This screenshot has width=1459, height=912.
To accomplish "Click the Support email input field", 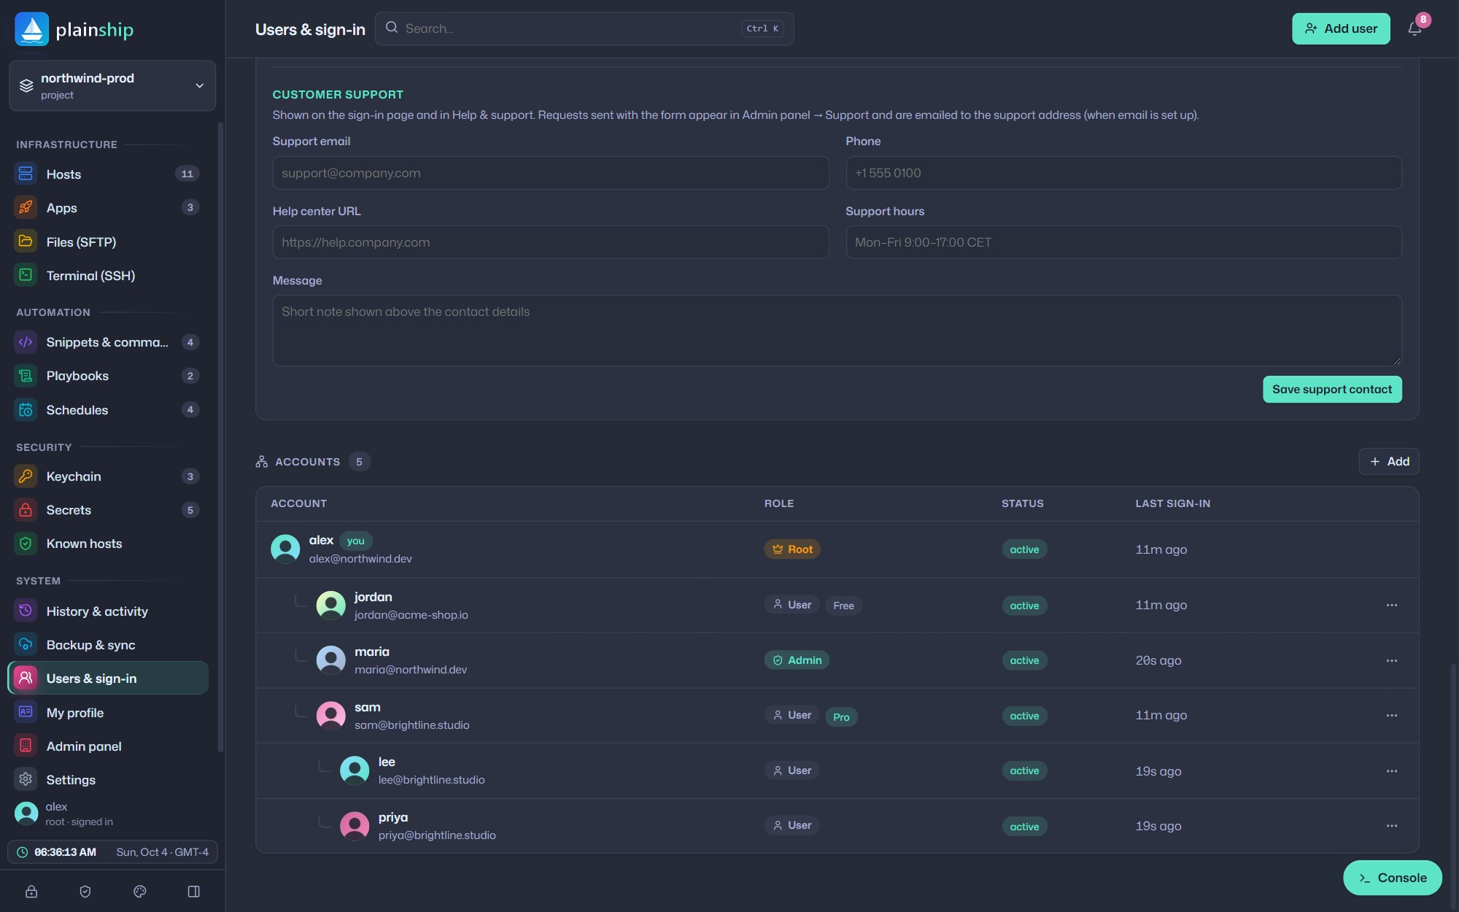I will point(551,173).
